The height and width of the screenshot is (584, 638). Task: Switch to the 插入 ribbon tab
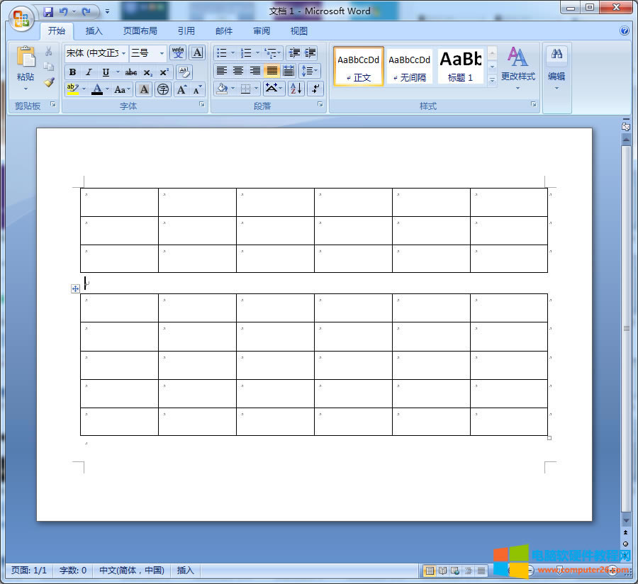[94, 31]
